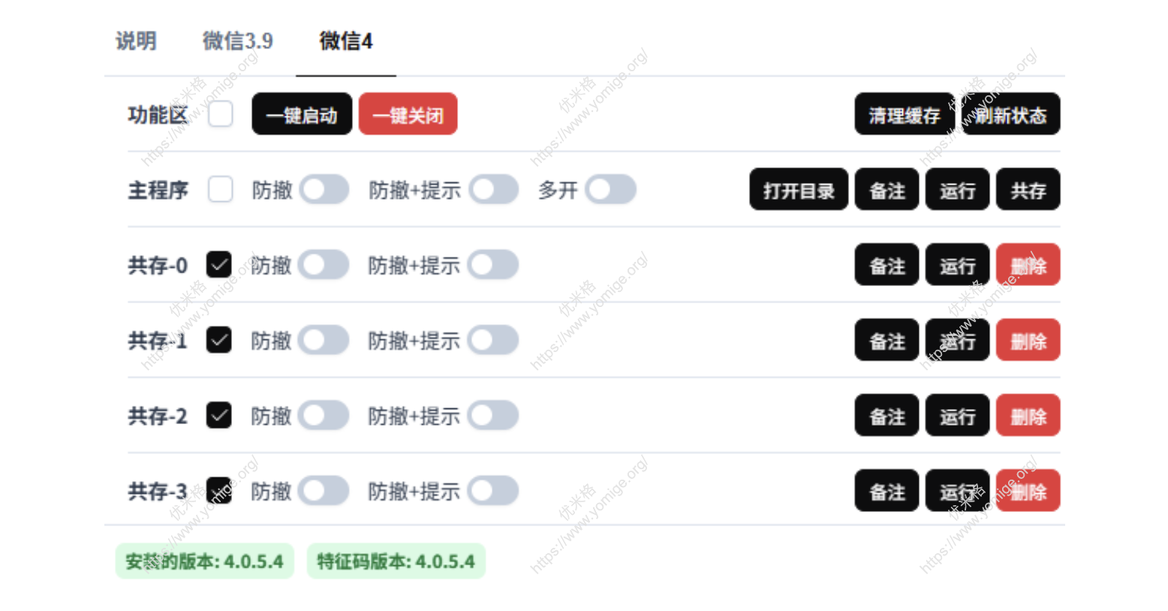Enable 防撤+提示 toggle in 共存-1 row
The image size is (1168, 611).
point(493,340)
